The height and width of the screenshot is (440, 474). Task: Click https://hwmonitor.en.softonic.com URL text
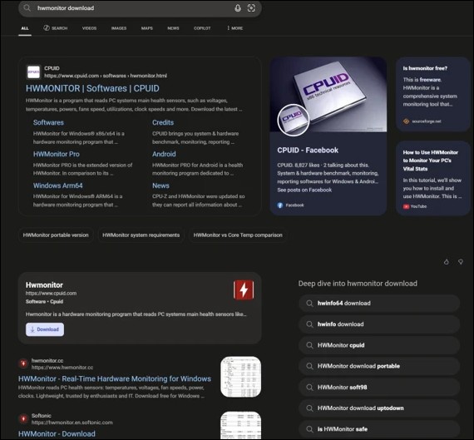click(72, 423)
